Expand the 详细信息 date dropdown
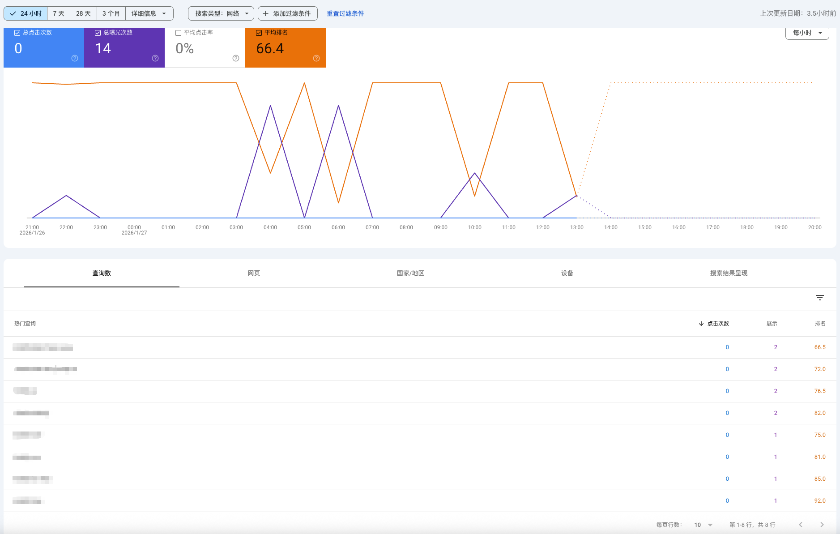 click(149, 13)
